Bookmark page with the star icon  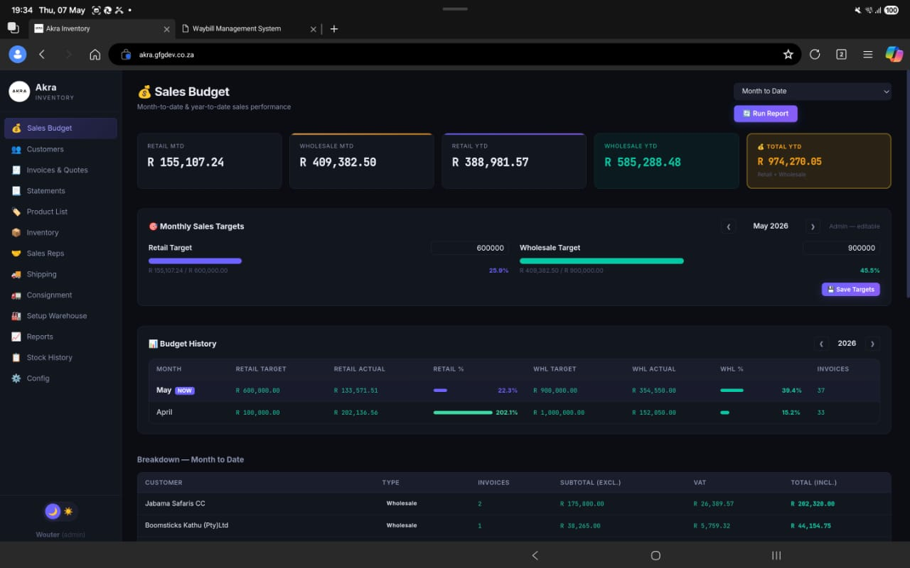(x=788, y=55)
